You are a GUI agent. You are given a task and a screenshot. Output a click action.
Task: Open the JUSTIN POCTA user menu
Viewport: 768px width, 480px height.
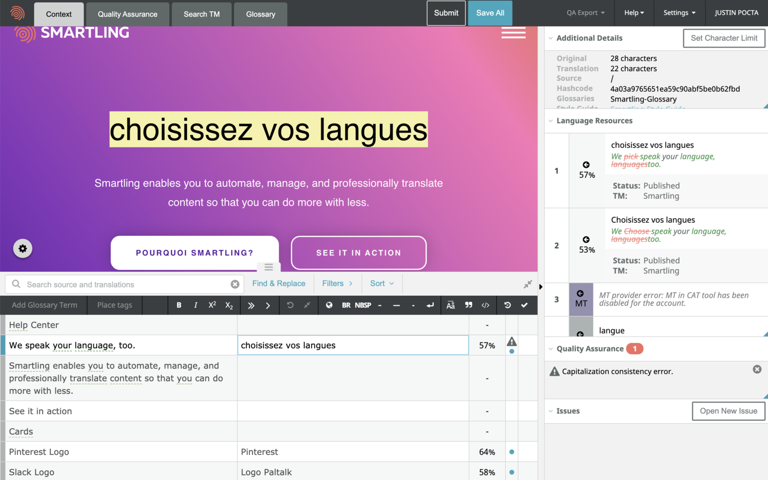(736, 13)
